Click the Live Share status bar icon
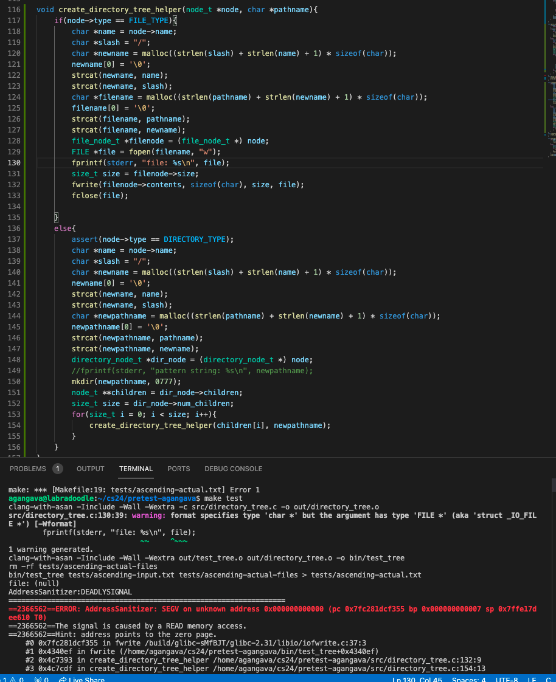This screenshot has height=682, width=556. 82,679
